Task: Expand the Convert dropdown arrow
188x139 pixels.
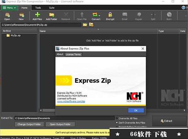Action: click(99, 15)
